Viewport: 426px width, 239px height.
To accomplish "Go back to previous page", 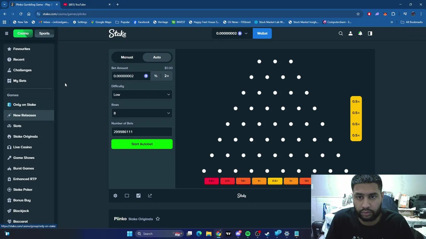I will point(5,14).
